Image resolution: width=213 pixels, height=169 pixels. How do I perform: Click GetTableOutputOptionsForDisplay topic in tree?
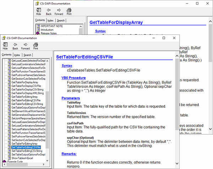click(28, 108)
